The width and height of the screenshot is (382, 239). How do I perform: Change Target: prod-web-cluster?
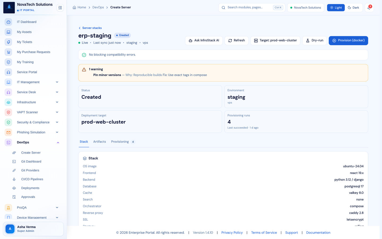tap(275, 41)
